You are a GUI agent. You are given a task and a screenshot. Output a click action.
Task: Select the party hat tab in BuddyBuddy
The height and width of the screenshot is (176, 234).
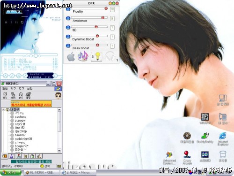[12, 156]
